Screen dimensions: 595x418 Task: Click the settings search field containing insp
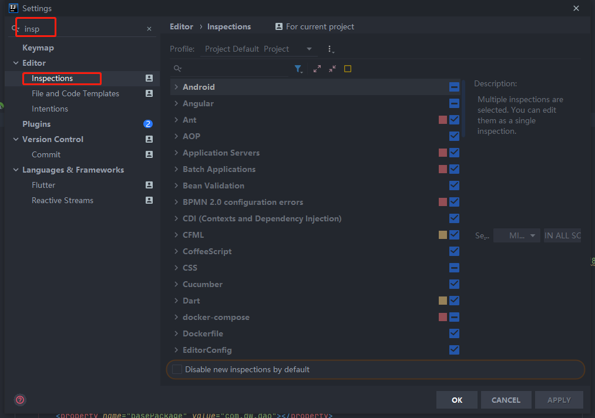[83, 29]
